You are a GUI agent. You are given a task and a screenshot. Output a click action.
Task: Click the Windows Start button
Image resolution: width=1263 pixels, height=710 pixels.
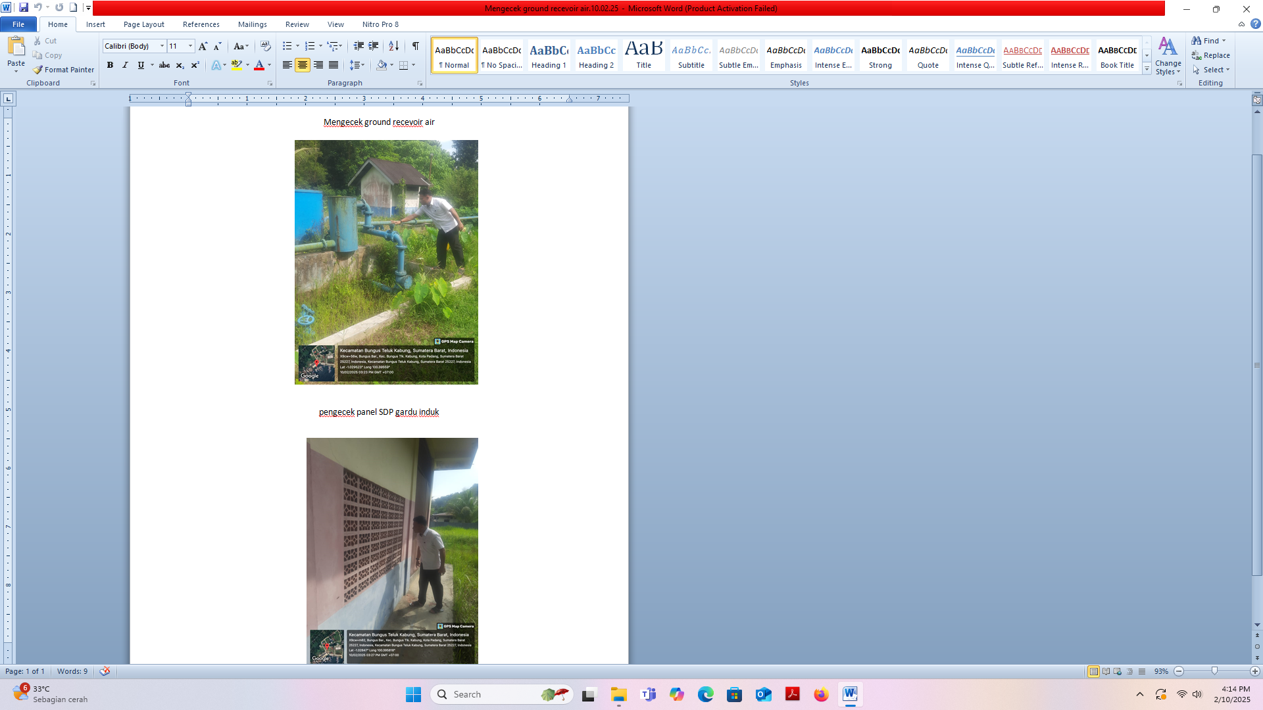click(413, 694)
